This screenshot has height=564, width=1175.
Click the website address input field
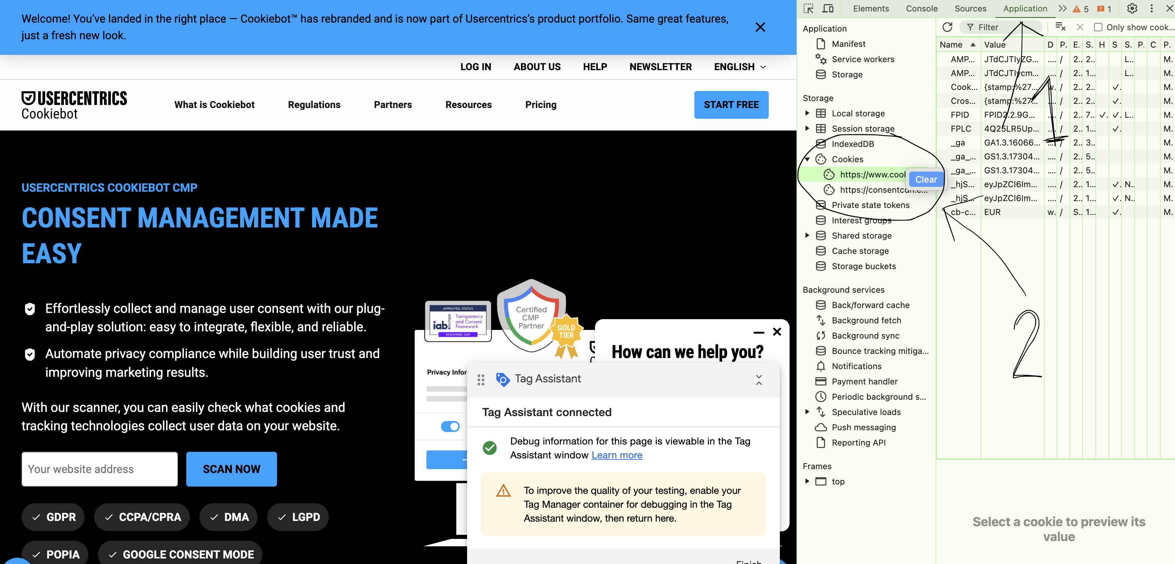click(100, 469)
